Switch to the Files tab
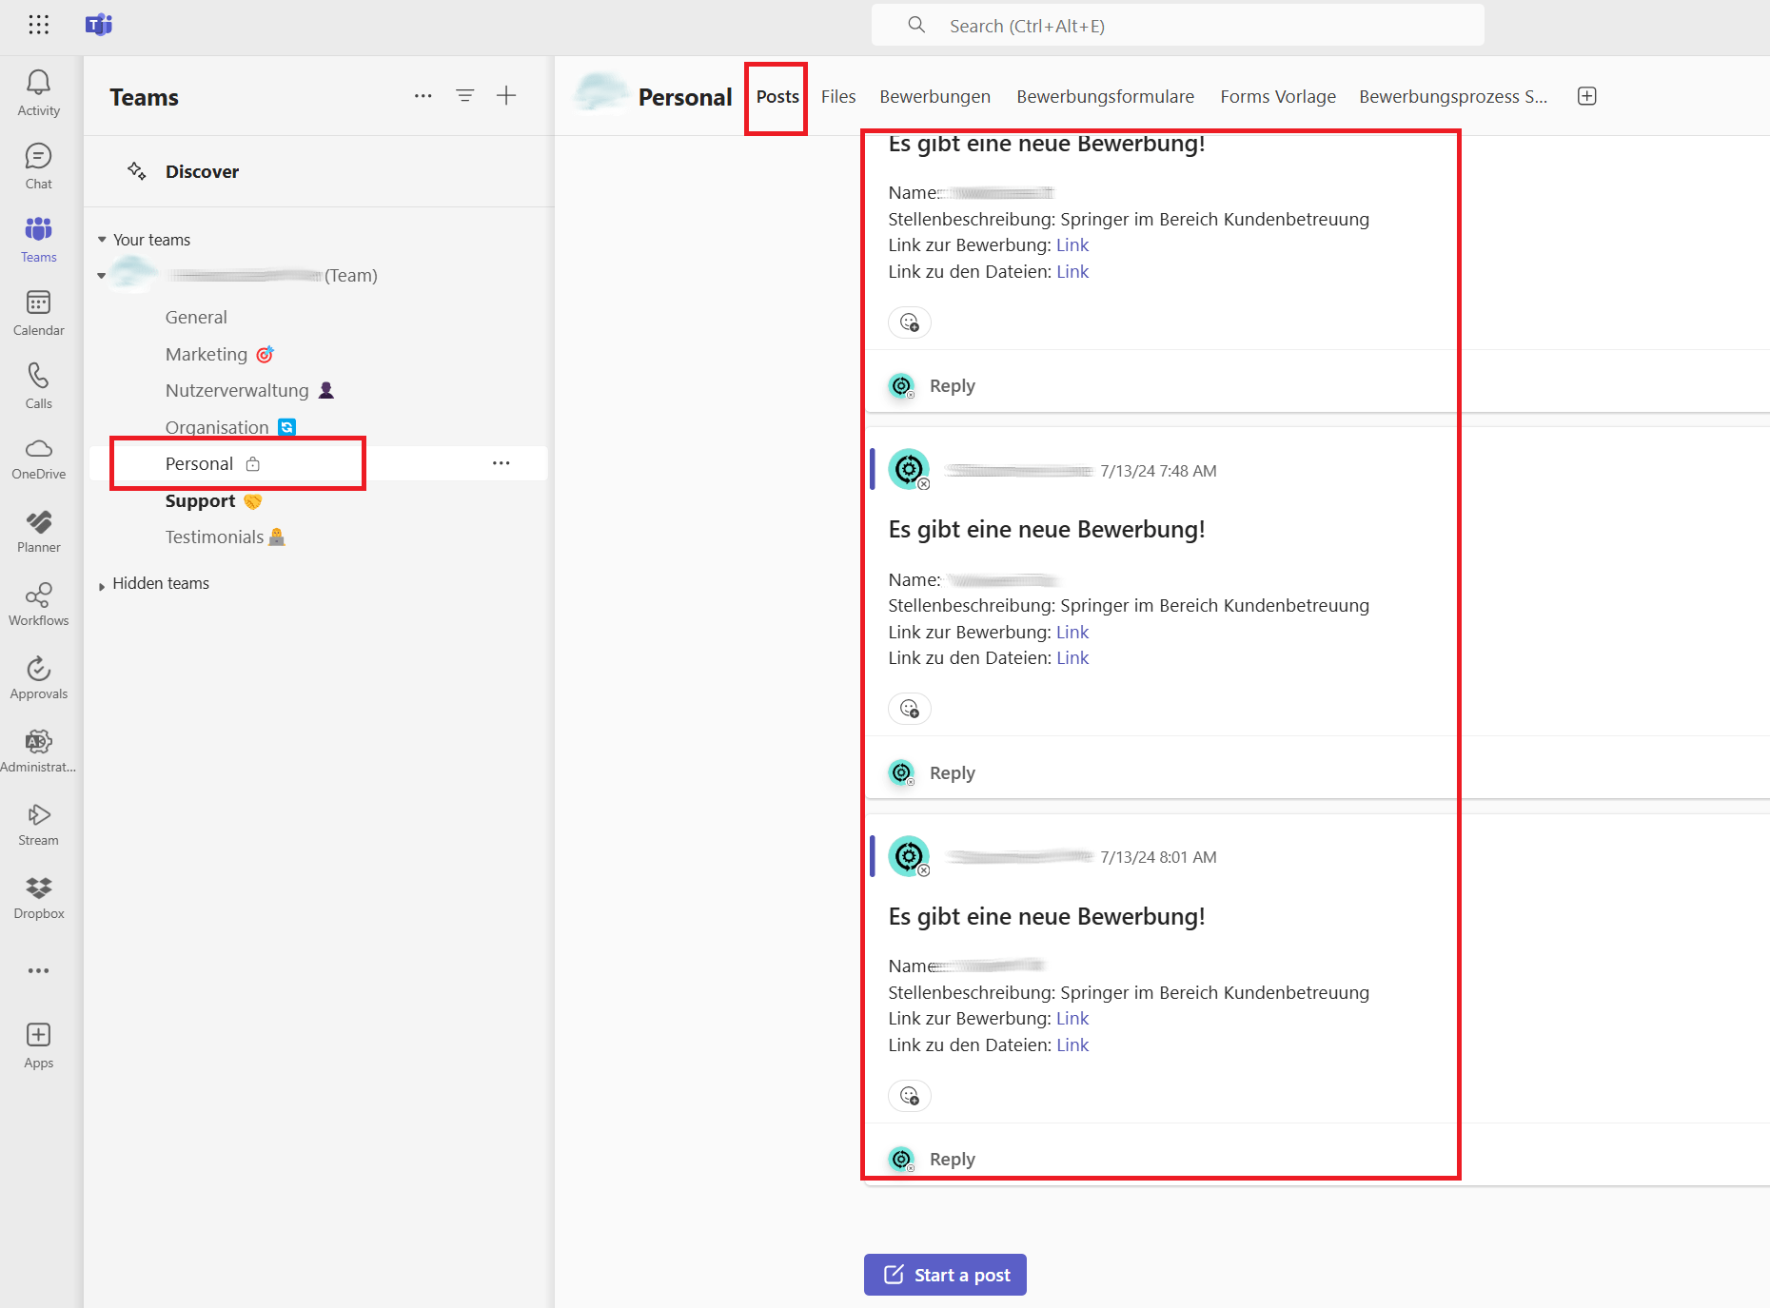 (x=837, y=97)
